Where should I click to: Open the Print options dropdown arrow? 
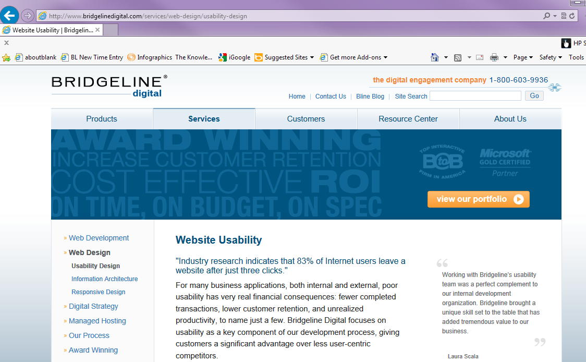505,57
